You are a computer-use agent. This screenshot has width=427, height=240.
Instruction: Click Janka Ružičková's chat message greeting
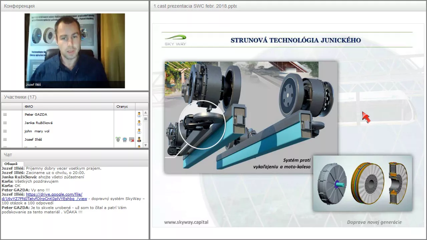click(43, 177)
